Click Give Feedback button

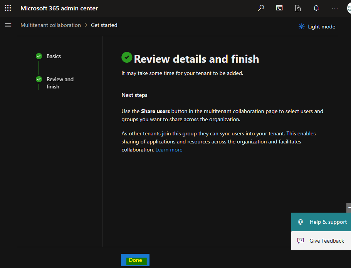point(321,241)
